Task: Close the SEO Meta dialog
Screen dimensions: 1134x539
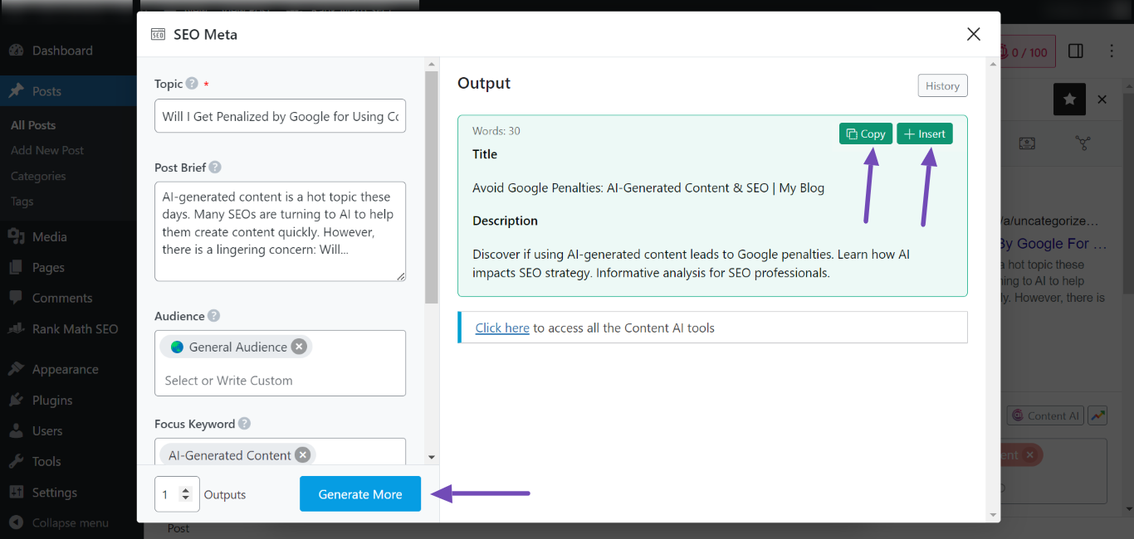Action: click(974, 34)
